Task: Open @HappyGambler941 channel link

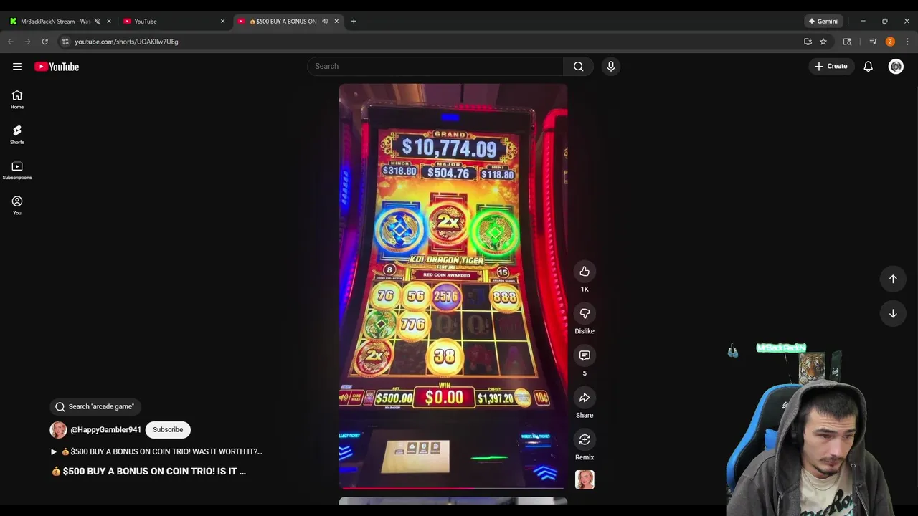Action: pos(105,430)
